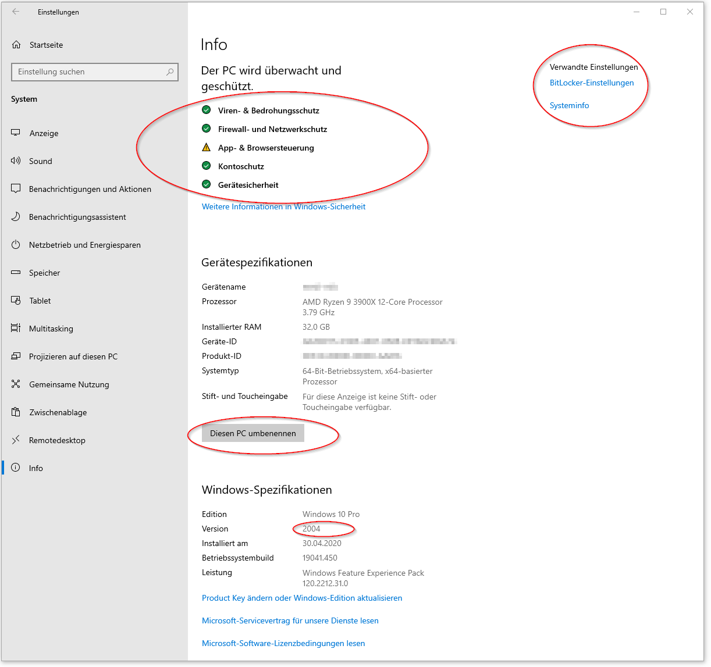Click the Gemeinsame Nutzung icon
This screenshot has height=667, width=711.
click(x=16, y=384)
